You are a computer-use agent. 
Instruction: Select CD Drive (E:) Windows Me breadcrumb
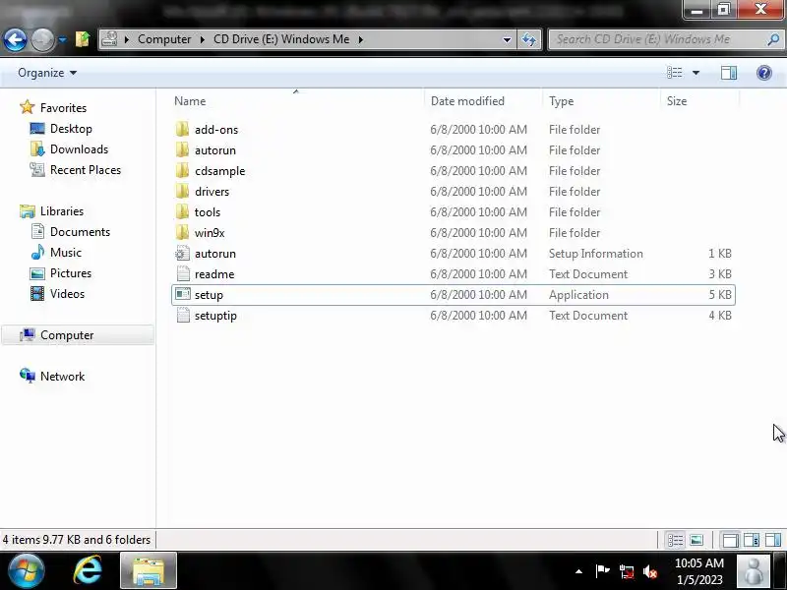tap(281, 39)
